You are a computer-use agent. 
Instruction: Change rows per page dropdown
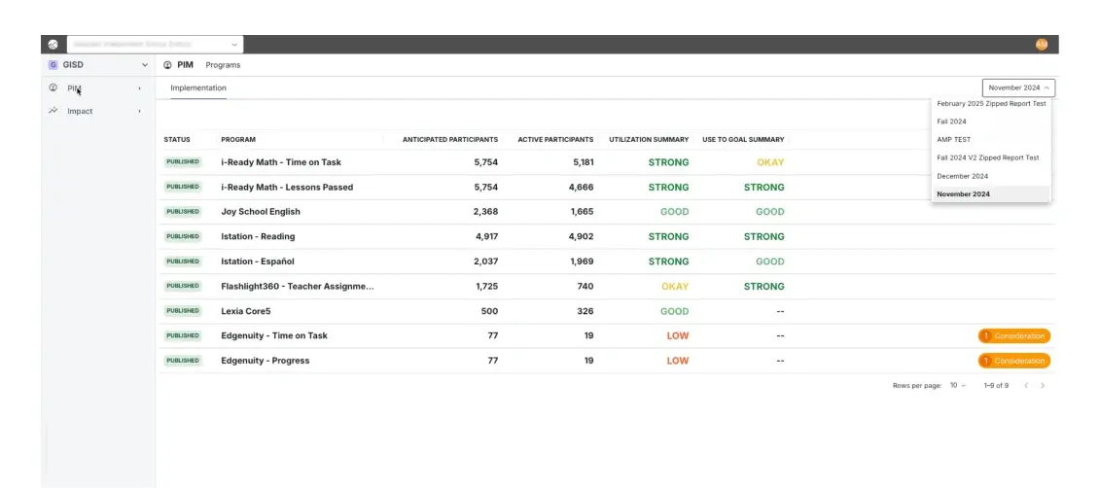click(957, 386)
